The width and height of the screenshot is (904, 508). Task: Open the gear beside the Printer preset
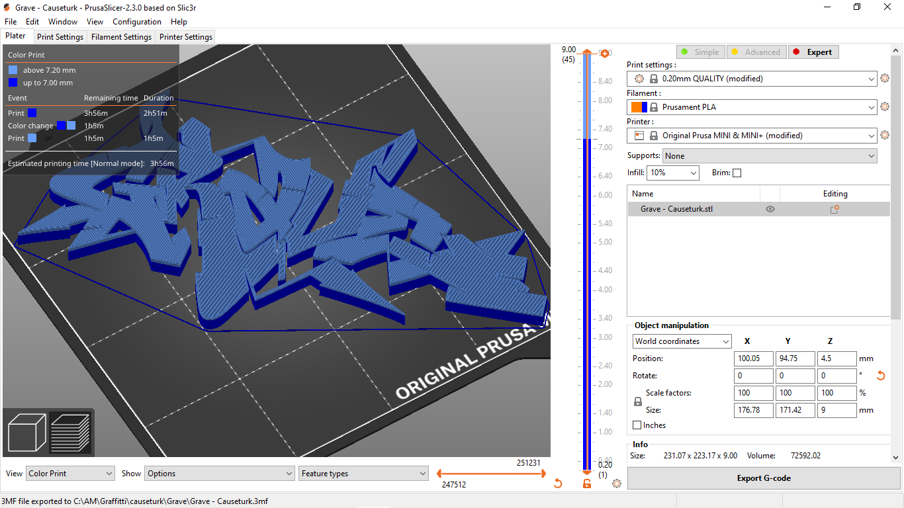pyautogui.click(x=885, y=136)
